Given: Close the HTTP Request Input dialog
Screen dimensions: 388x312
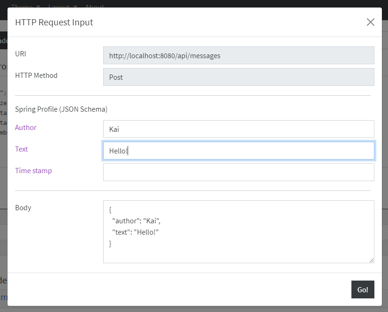Looking at the screenshot, I should pyautogui.click(x=371, y=22).
